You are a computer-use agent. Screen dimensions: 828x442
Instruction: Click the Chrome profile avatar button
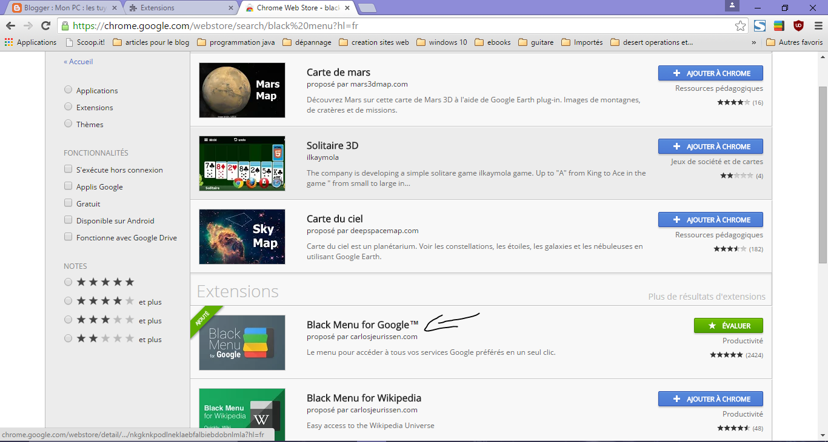732,5
